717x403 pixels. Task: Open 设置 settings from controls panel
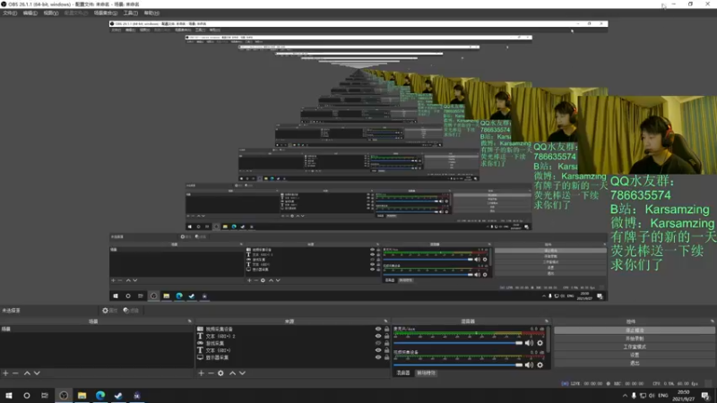(635, 355)
